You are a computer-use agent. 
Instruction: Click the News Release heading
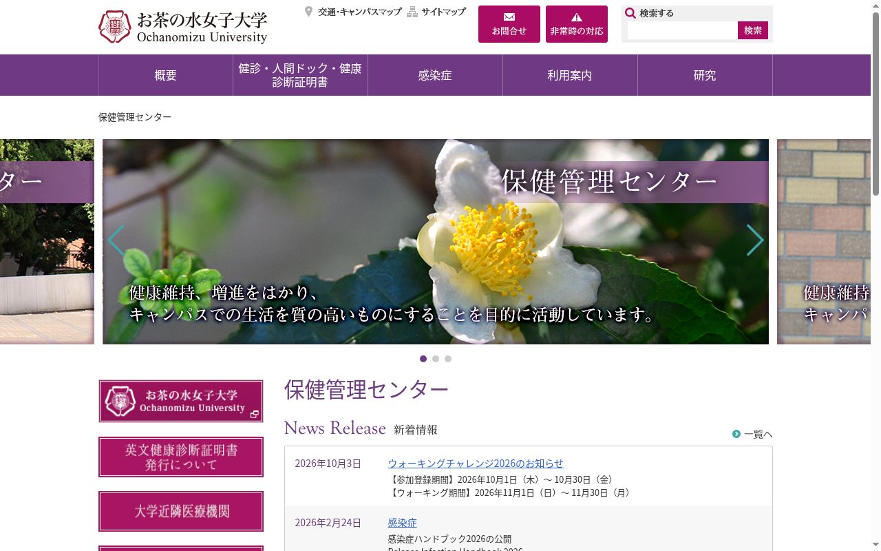tap(335, 428)
